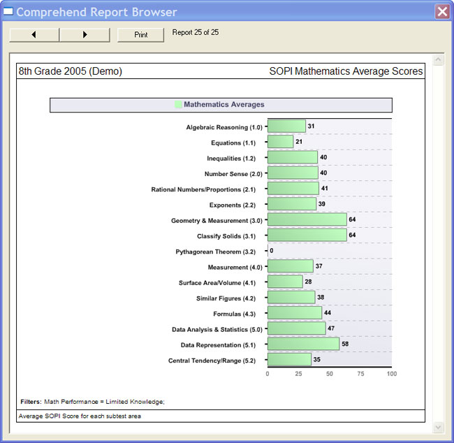Click the Equations (1.1) label
Image resolution: width=454 pixels, height=443 pixels.
233,143
